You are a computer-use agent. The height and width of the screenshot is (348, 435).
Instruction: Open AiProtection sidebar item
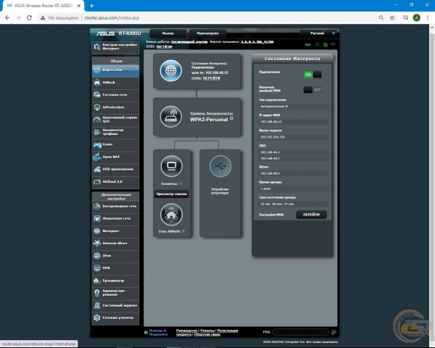pyautogui.click(x=115, y=107)
